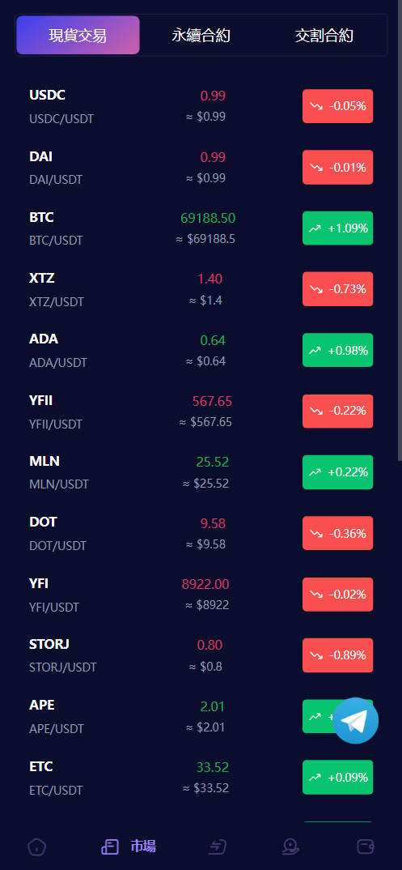Open the trade icon in bottom navigation
Screen dimensions: 402x870
(218, 847)
